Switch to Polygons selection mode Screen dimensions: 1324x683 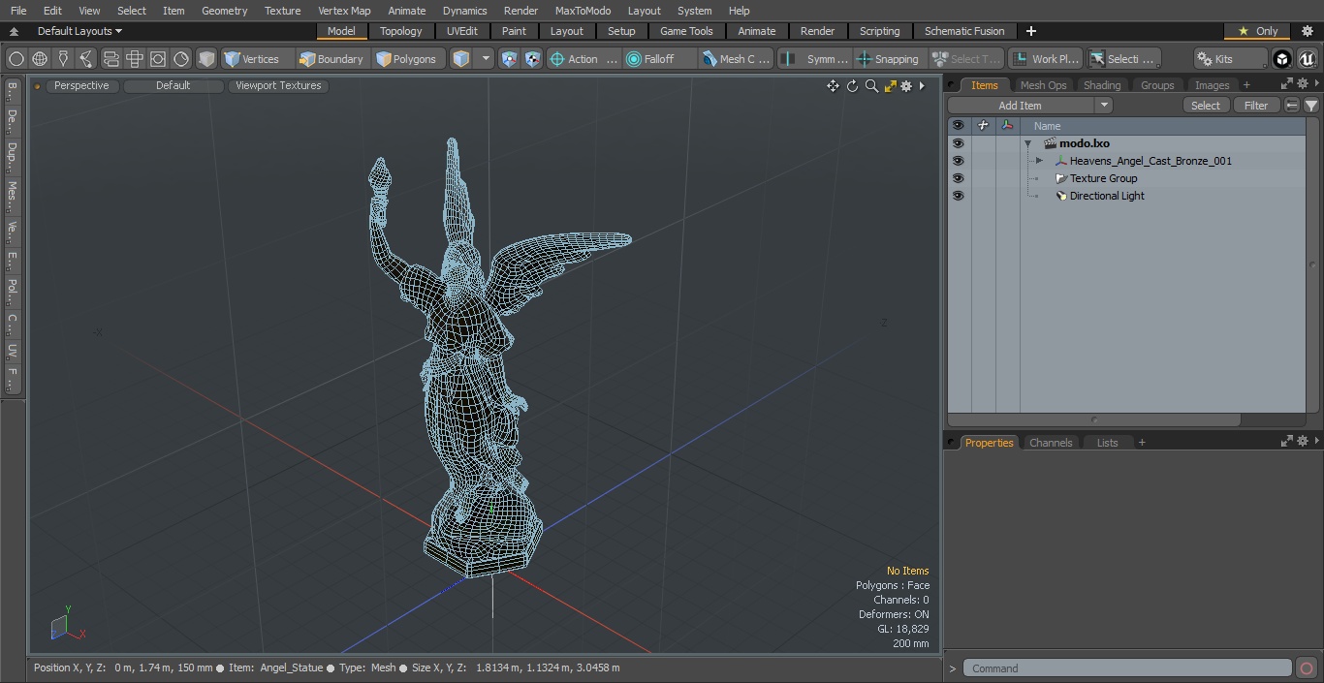point(406,59)
